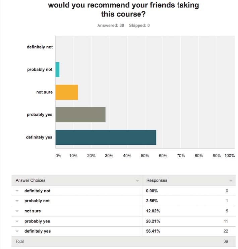
Task: Click the orange 'not sure' bar
Action: (x=67, y=92)
